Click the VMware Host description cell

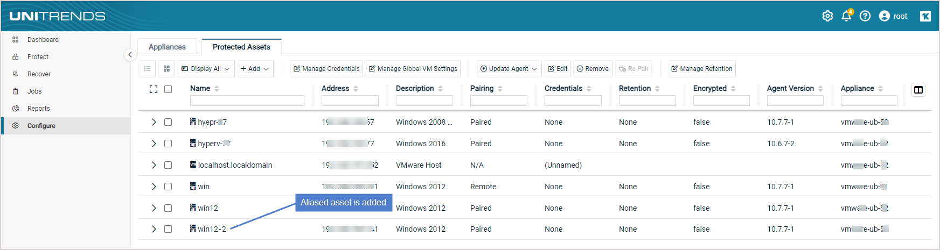419,165
